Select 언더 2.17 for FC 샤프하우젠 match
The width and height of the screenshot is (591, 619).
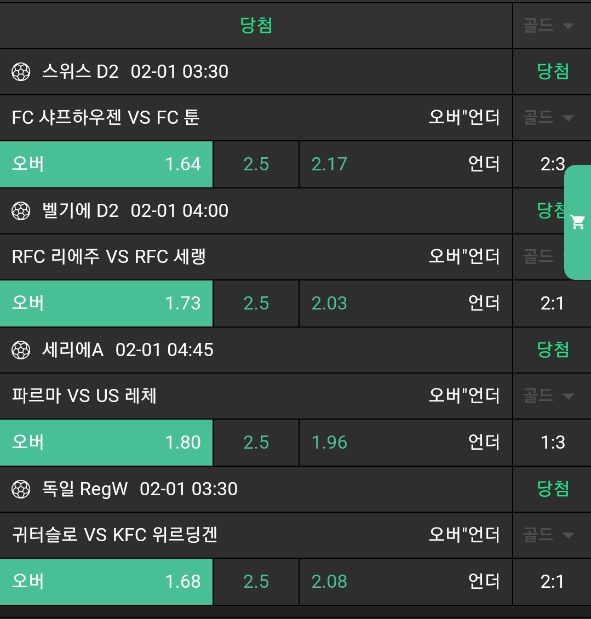pyautogui.click(x=405, y=164)
